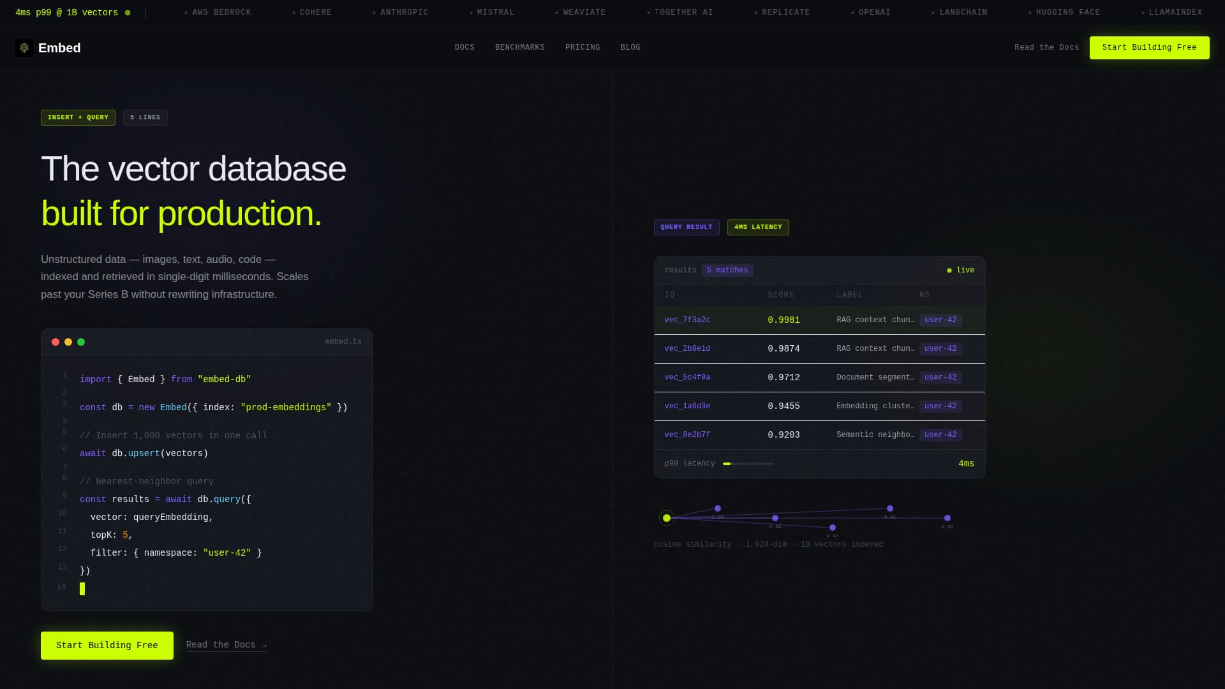Click the score value 0.9874
Viewport: 1225px width, 689px height.
(783, 349)
